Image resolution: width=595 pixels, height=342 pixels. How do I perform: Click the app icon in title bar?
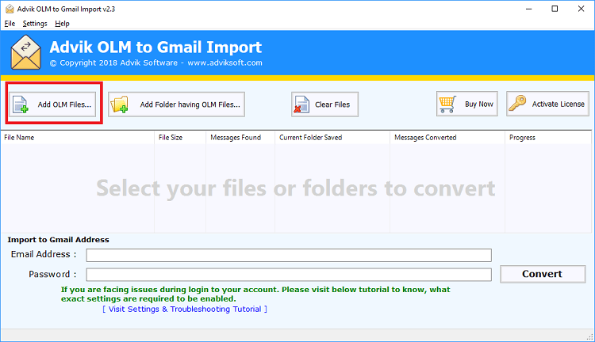[10, 9]
